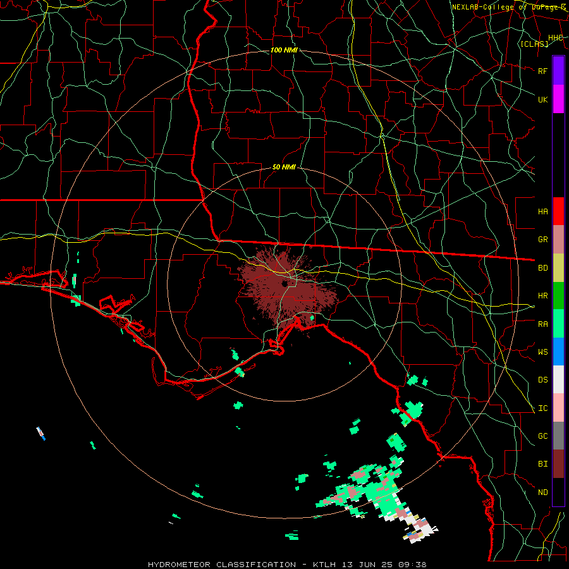Click the BD legend label

[x=542, y=268]
